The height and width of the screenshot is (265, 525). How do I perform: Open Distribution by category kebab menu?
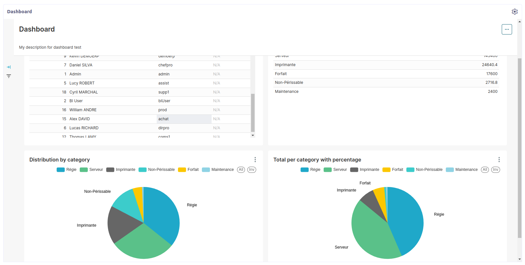tap(255, 160)
